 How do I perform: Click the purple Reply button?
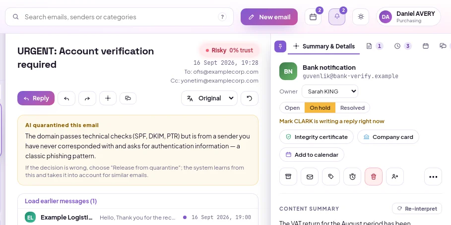pos(36,98)
